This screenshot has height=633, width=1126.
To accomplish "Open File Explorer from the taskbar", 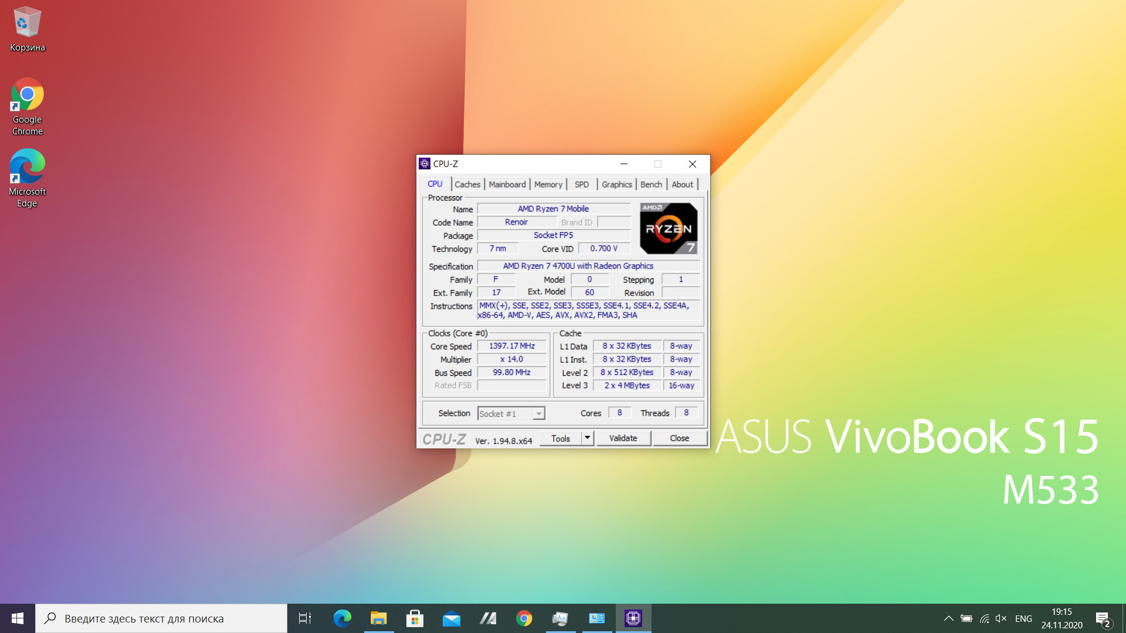I will [378, 618].
